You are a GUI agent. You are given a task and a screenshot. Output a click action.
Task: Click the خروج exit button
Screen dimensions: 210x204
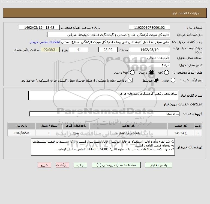[x=44, y=165]
